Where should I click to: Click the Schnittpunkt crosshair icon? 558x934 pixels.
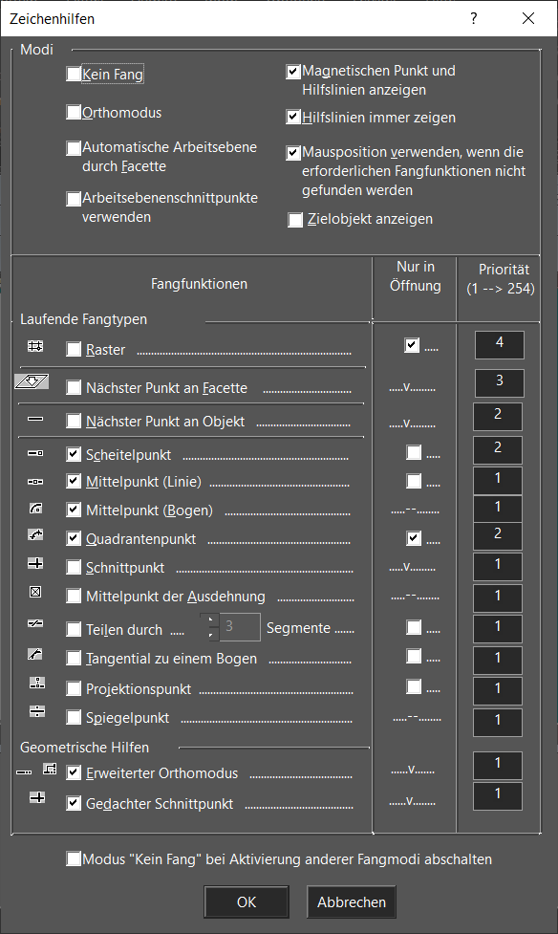point(35,563)
